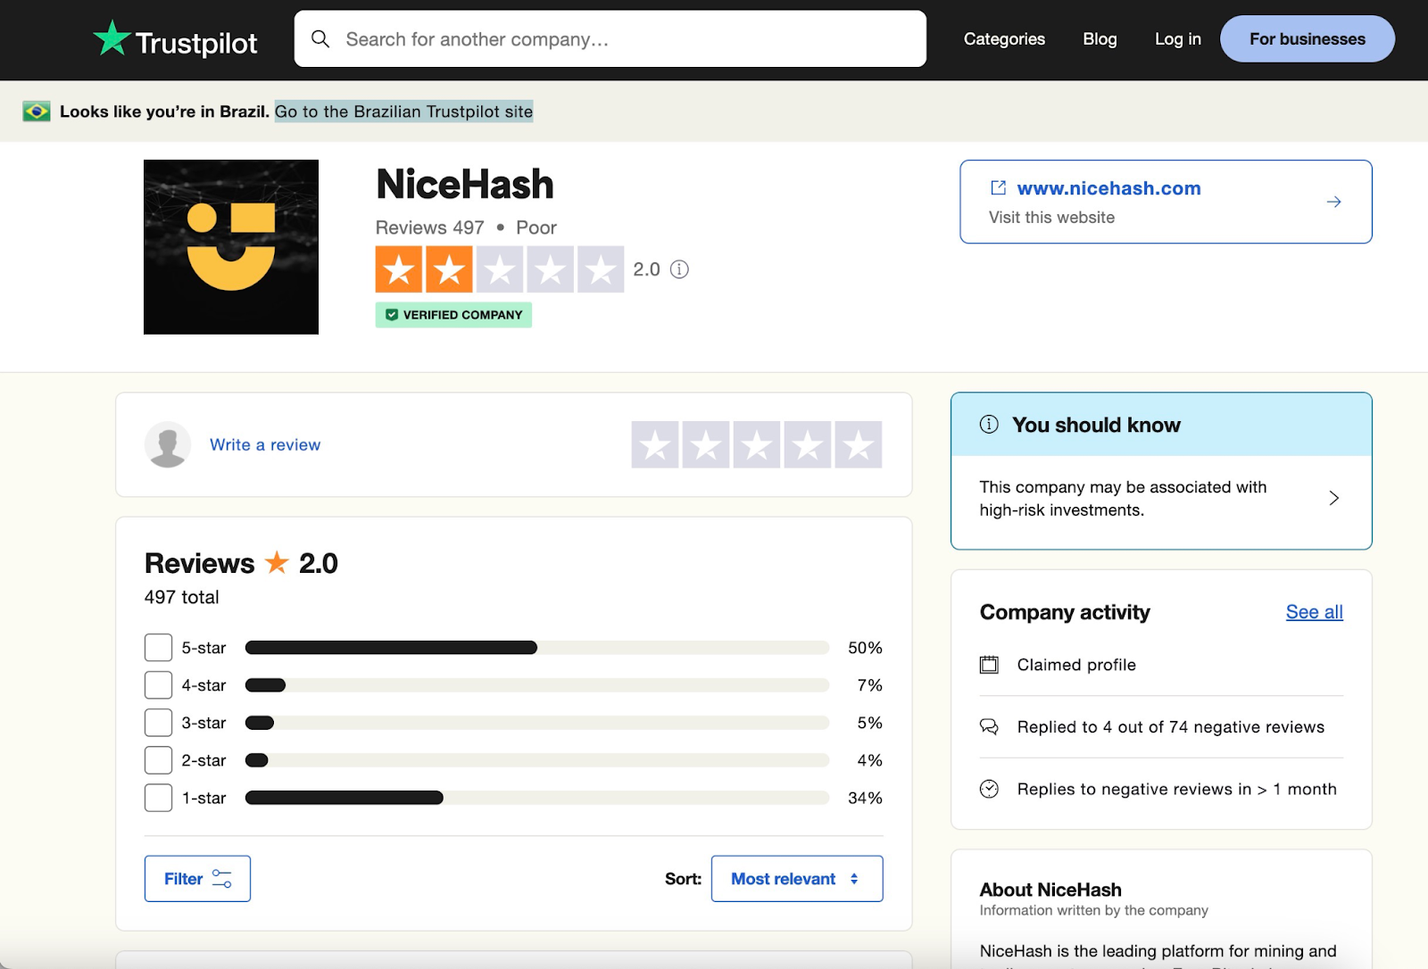This screenshot has height=969, width=1428.
Task: Rate two stars in Write a review
Action: point(706,444)
